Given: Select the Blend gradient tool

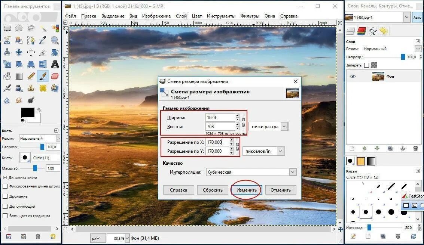Looking at the screenshot, I should pyautogui.click(x=19, y=76).
